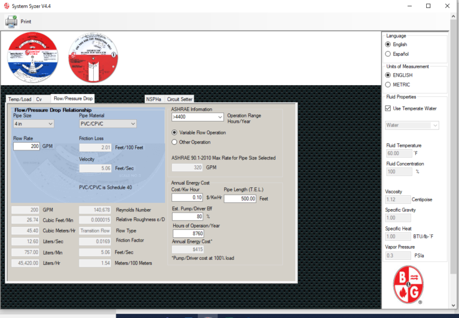Click the red, white and blue System Syzer wheel

click(x=33, y=57)
